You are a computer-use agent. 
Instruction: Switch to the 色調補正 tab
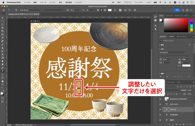(x=172, y=37)
